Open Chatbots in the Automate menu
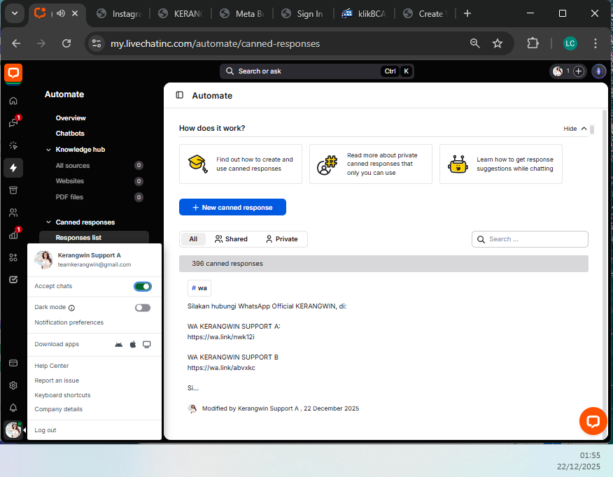 (x=70, y=133)
